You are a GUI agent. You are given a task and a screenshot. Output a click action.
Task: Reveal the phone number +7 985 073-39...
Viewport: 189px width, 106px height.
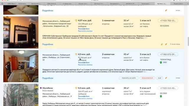(168, 54)
